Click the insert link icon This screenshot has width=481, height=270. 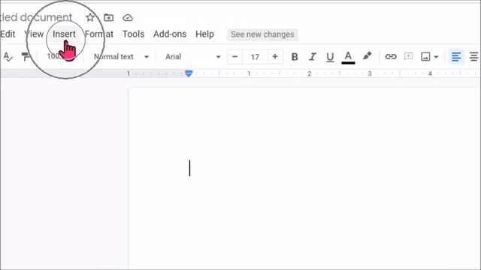(391, 57)
